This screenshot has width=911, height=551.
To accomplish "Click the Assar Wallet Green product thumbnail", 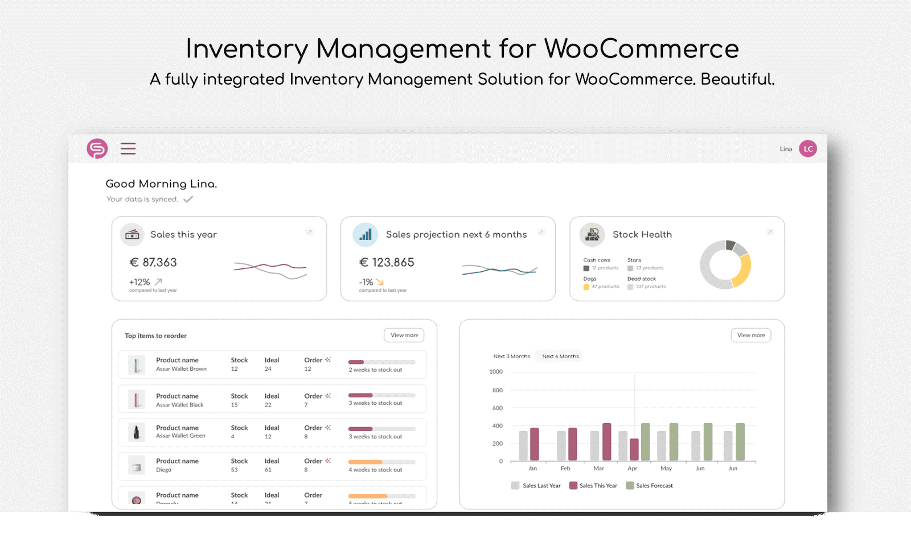I will coord(136,432).
